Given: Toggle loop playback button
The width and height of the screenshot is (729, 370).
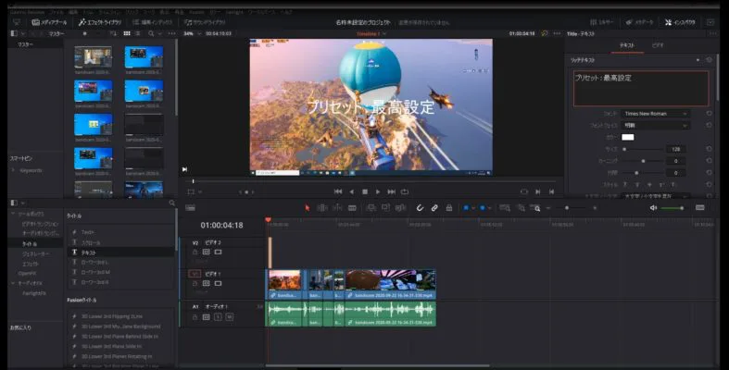Looking at the screenshot, I should (x=405, y=191).
